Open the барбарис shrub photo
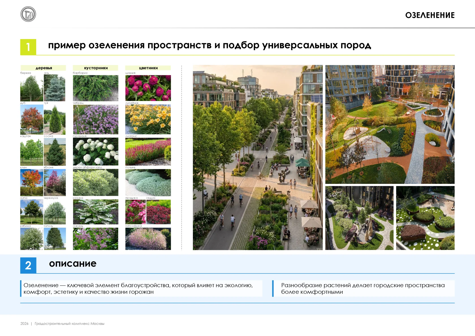 (96, 88)
